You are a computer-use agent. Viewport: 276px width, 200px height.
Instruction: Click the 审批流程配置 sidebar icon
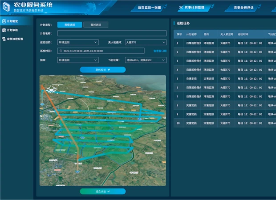[x=4, y=39]
